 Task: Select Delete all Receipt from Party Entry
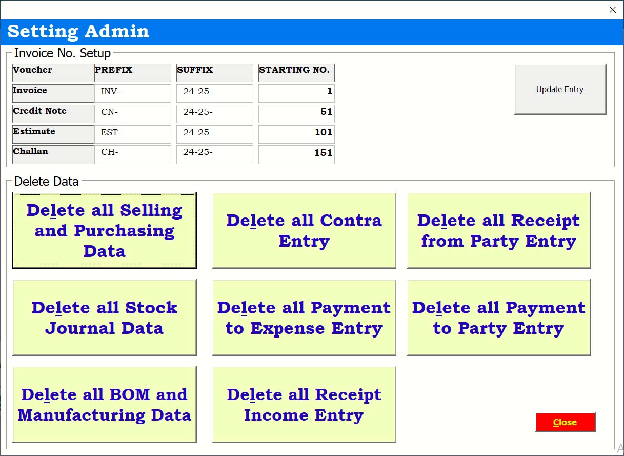pos(498,230)
